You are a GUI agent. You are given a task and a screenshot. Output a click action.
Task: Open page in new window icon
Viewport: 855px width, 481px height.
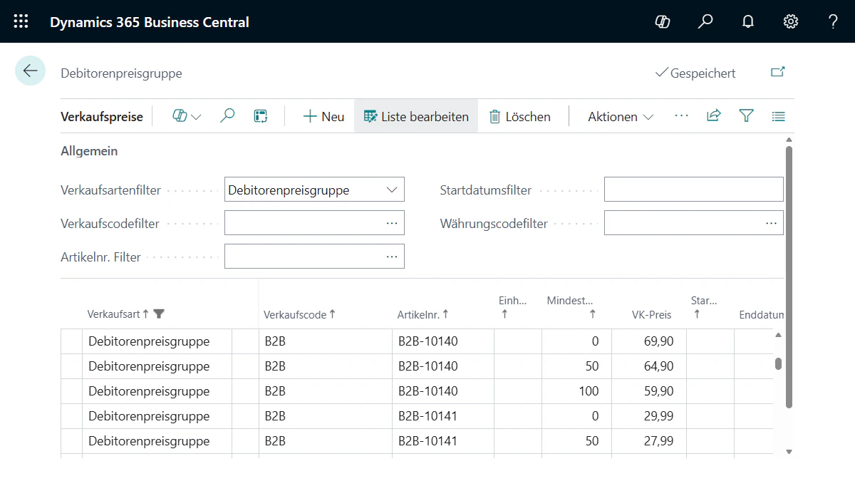(778, 73)
